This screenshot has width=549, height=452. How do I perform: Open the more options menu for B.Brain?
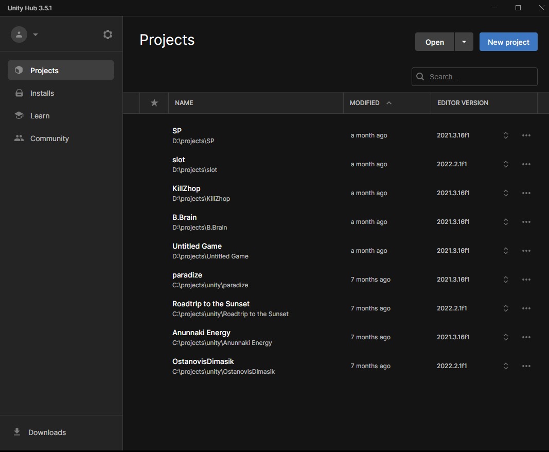526,222
